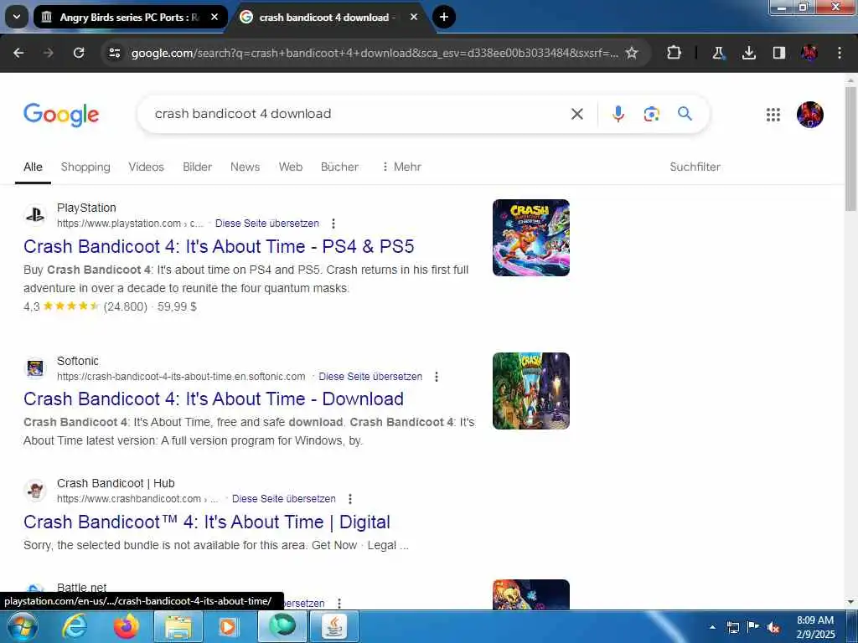Open the tab search dropdown arrow

[x=17, y=17]
